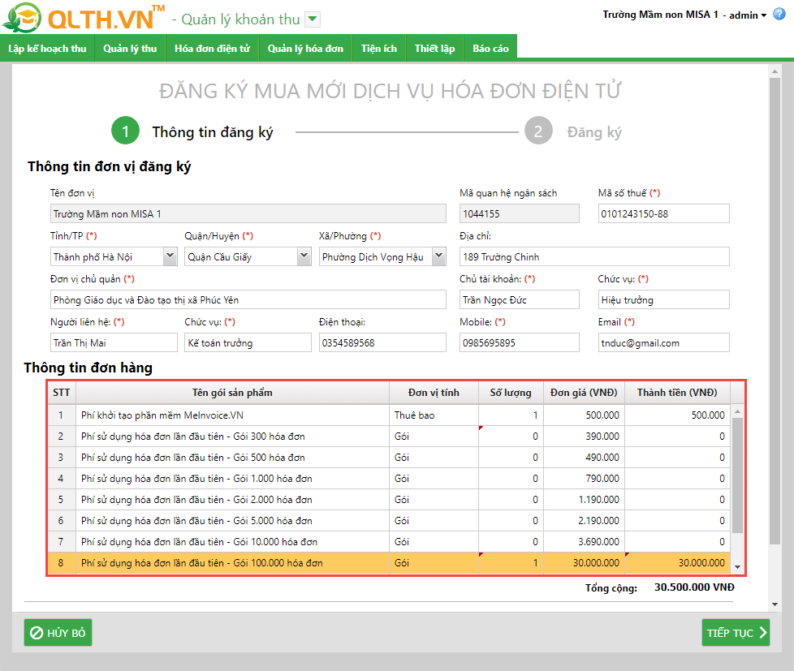Expand the admin account menu
Image resolution: width=794 pixels, height=671 pixels.
coord(748,15)
